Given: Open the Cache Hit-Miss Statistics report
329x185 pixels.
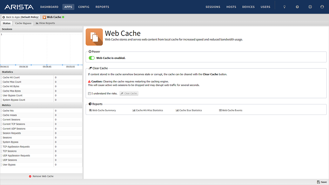Looking at the screenshot, I should [148, 110].
